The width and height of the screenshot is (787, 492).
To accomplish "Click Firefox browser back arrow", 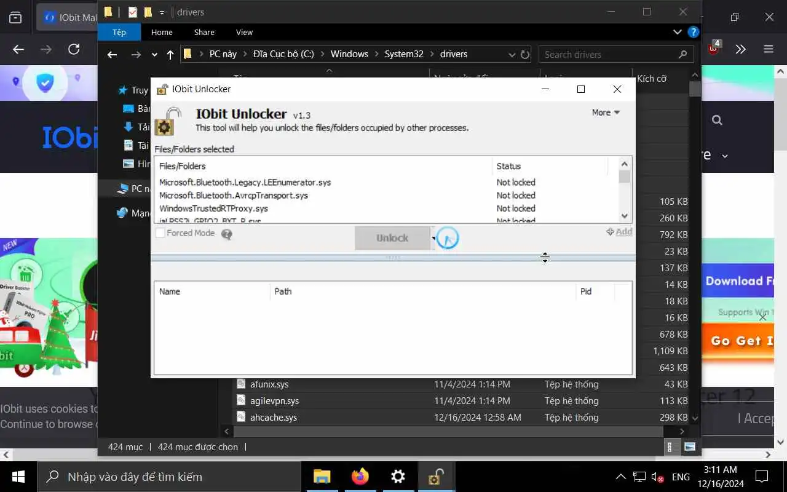I will (18, 49).
